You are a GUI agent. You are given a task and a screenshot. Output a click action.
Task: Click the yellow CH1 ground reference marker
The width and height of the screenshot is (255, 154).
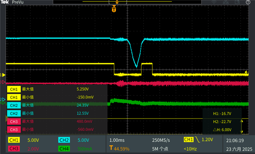click(x=3, y=75)
